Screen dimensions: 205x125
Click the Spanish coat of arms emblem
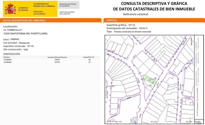point(10,9)
